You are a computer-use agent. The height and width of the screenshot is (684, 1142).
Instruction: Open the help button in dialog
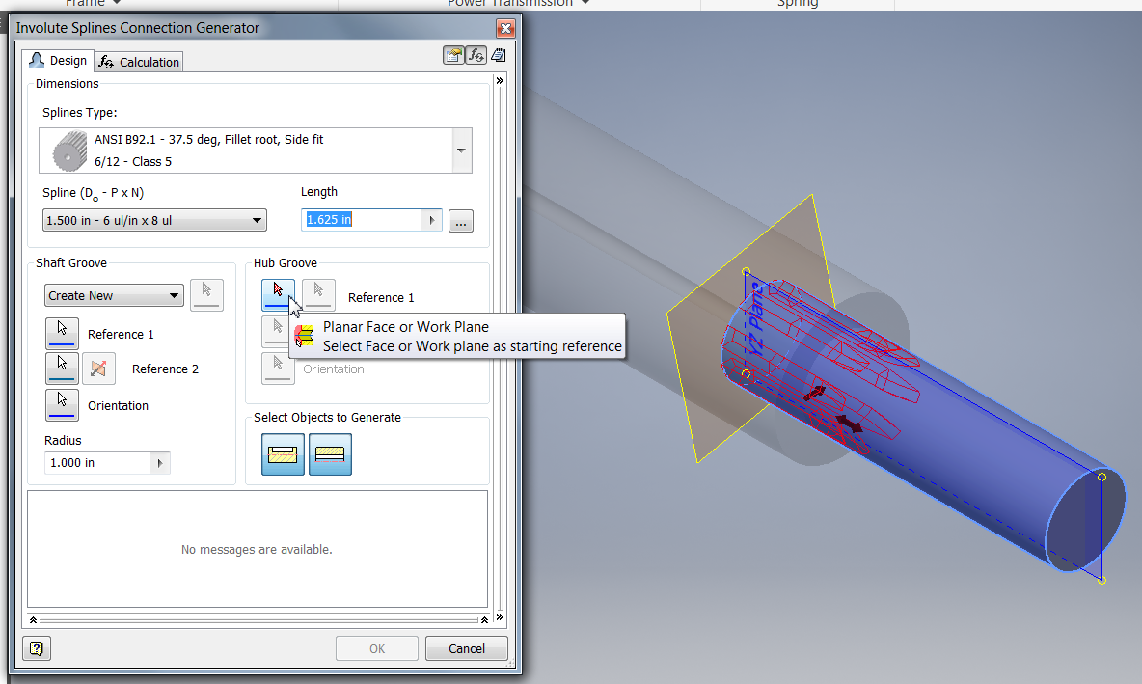(37, 647)
